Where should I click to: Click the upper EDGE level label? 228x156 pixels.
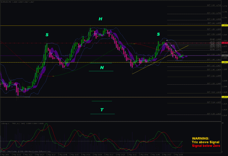coord(216,39)
